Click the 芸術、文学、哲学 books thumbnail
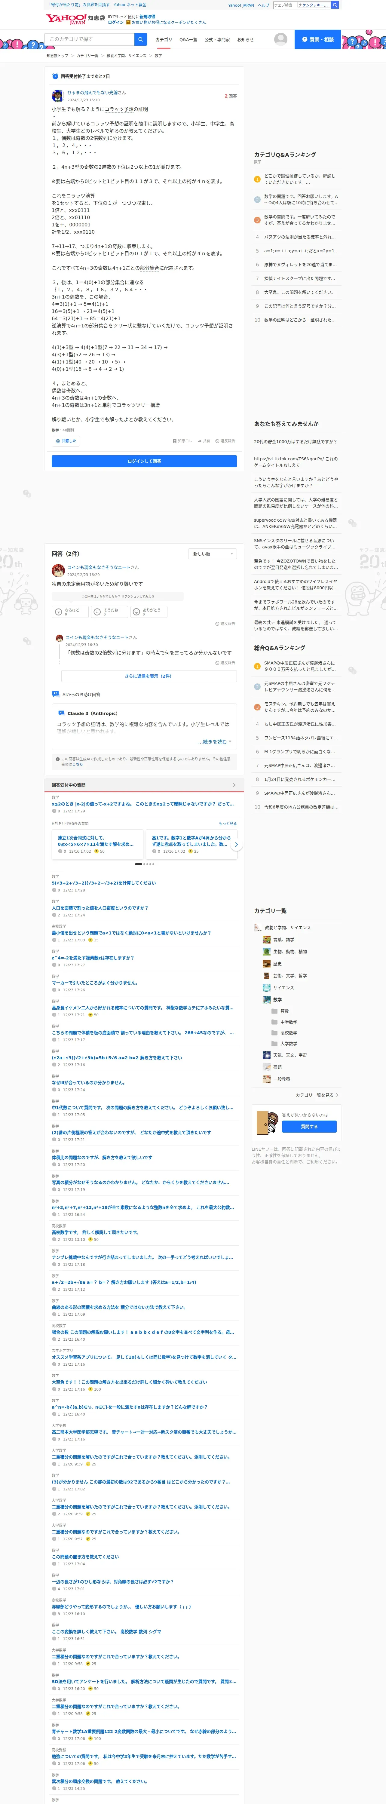Image resolution: width=386 pixels, height=1804 pixels. [x=266, y=976]
